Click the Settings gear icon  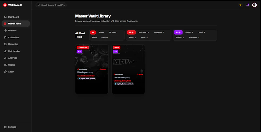pos(5,127)
